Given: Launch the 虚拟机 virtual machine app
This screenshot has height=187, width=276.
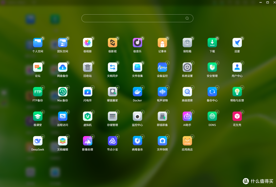Looking at the screenshot, I should point(87,116).
